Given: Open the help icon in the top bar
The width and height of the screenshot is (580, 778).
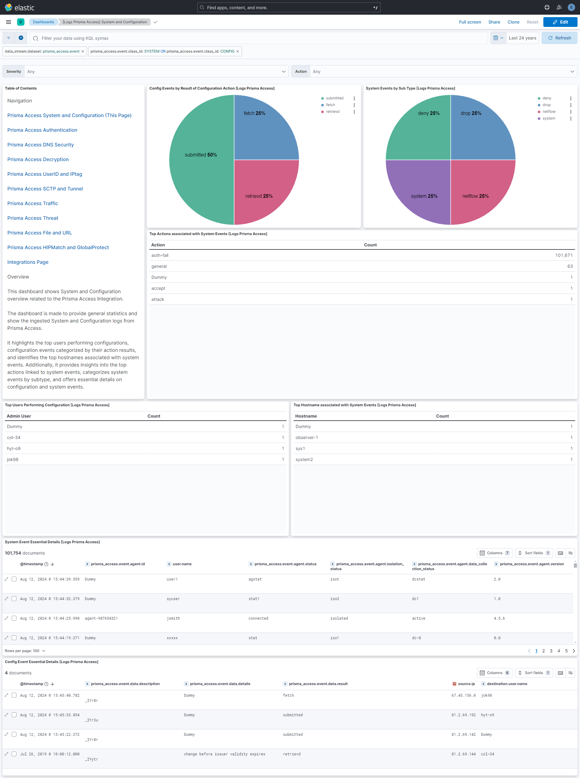Looking at the screenshot, I should 546,7.
